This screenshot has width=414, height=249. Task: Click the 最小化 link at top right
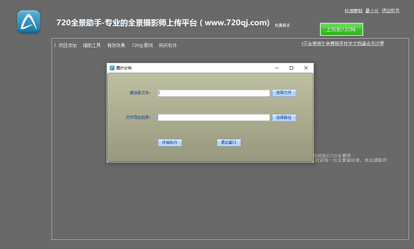372,11
